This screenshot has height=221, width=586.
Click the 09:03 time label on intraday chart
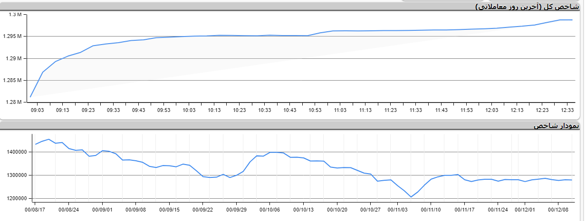pyautogui.click(x=37, y=110)
